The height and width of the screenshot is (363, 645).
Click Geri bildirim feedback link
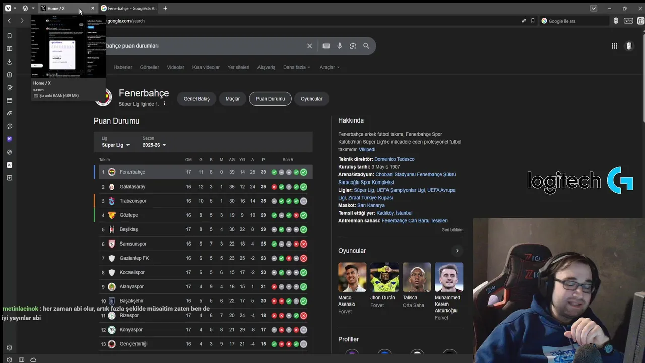tap(453, 230)
